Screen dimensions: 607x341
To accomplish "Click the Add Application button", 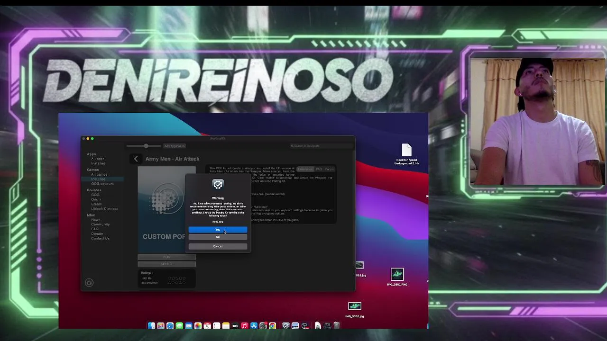I will [174, 146].
